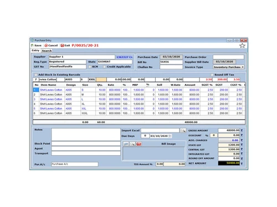Viewport: 277px width, 207px height.
Task: Remove bill image with red icon
Action: [x=139, y=144]
